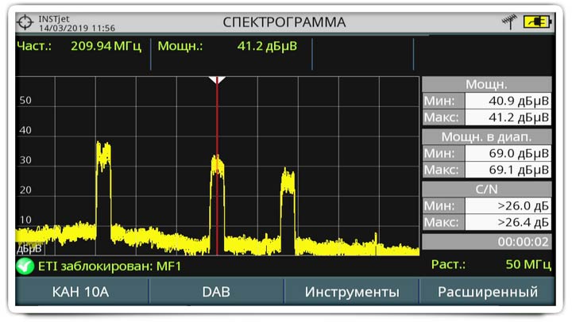
Task: Click the antenna signal icon
Action: 509,22
